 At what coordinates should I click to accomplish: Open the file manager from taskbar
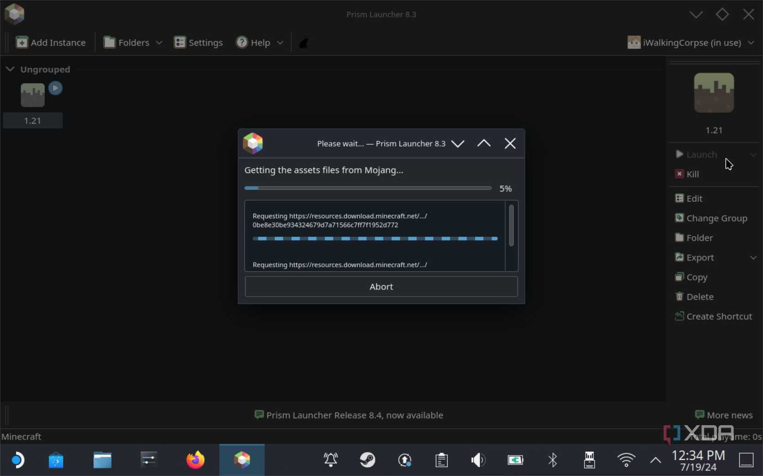coord(102,460)
